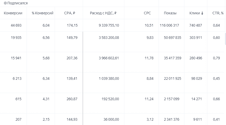Sort by % Конверсий column header

tap(43, 13)
